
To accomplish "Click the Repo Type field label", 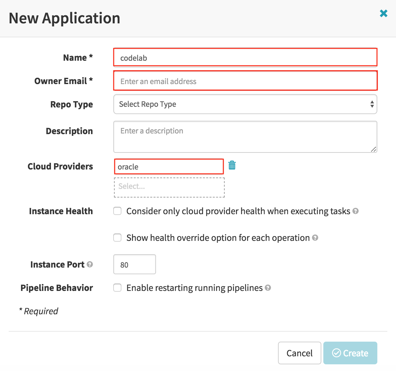I will tap(71, 104).
